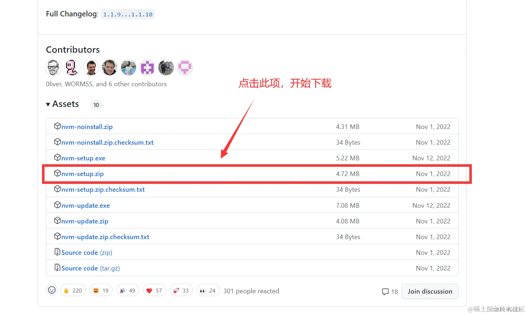Download nvm-setup.zip.checksum.txt

pyautogui.click(x=103, y=190)
